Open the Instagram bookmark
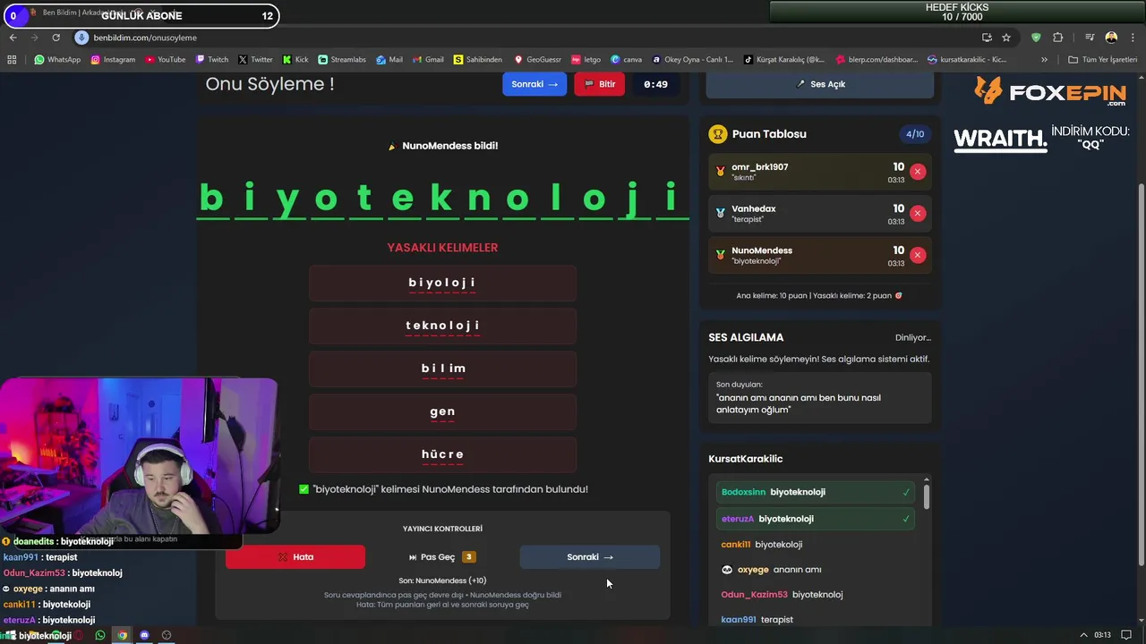 point(113,60)
